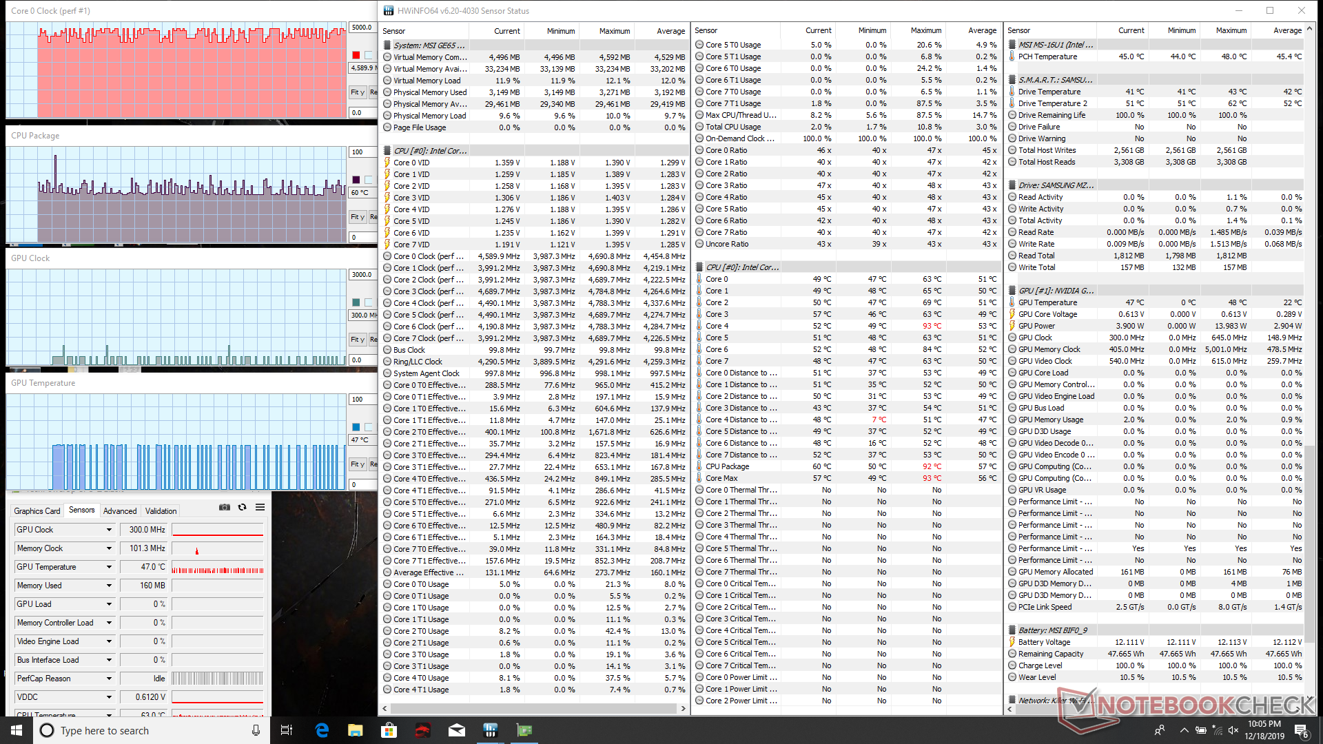The height and width of the screenshot is (744, 1323).
Task: Open the Mail app from the taskbar
Action: [x=457, y=730]
